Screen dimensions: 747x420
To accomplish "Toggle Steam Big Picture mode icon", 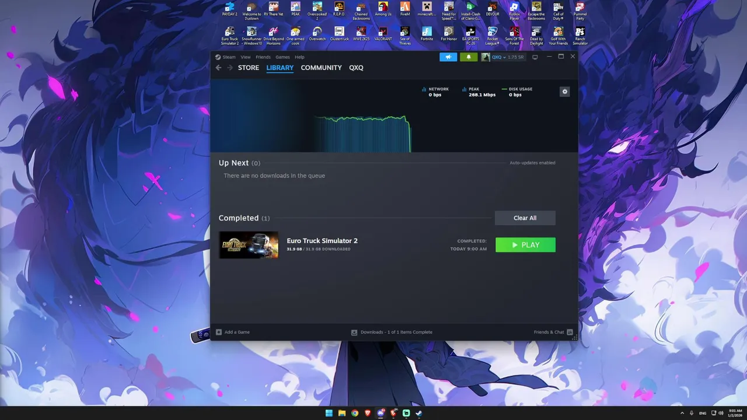I will coord(535,57).
